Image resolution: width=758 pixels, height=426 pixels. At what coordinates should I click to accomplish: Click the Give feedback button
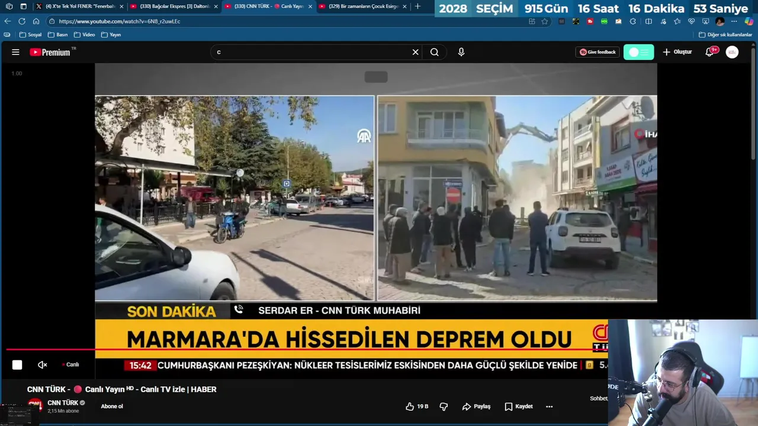pos(598,52)
